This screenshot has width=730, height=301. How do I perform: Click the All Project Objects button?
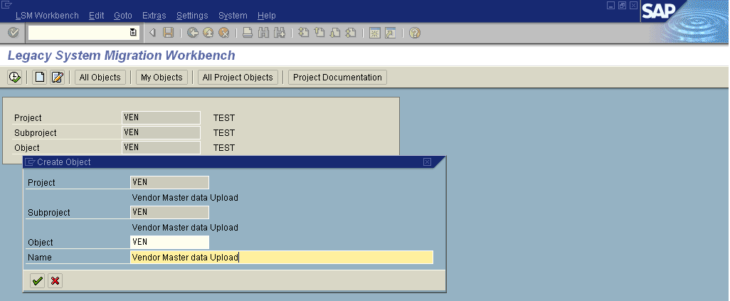pos(238,78)
